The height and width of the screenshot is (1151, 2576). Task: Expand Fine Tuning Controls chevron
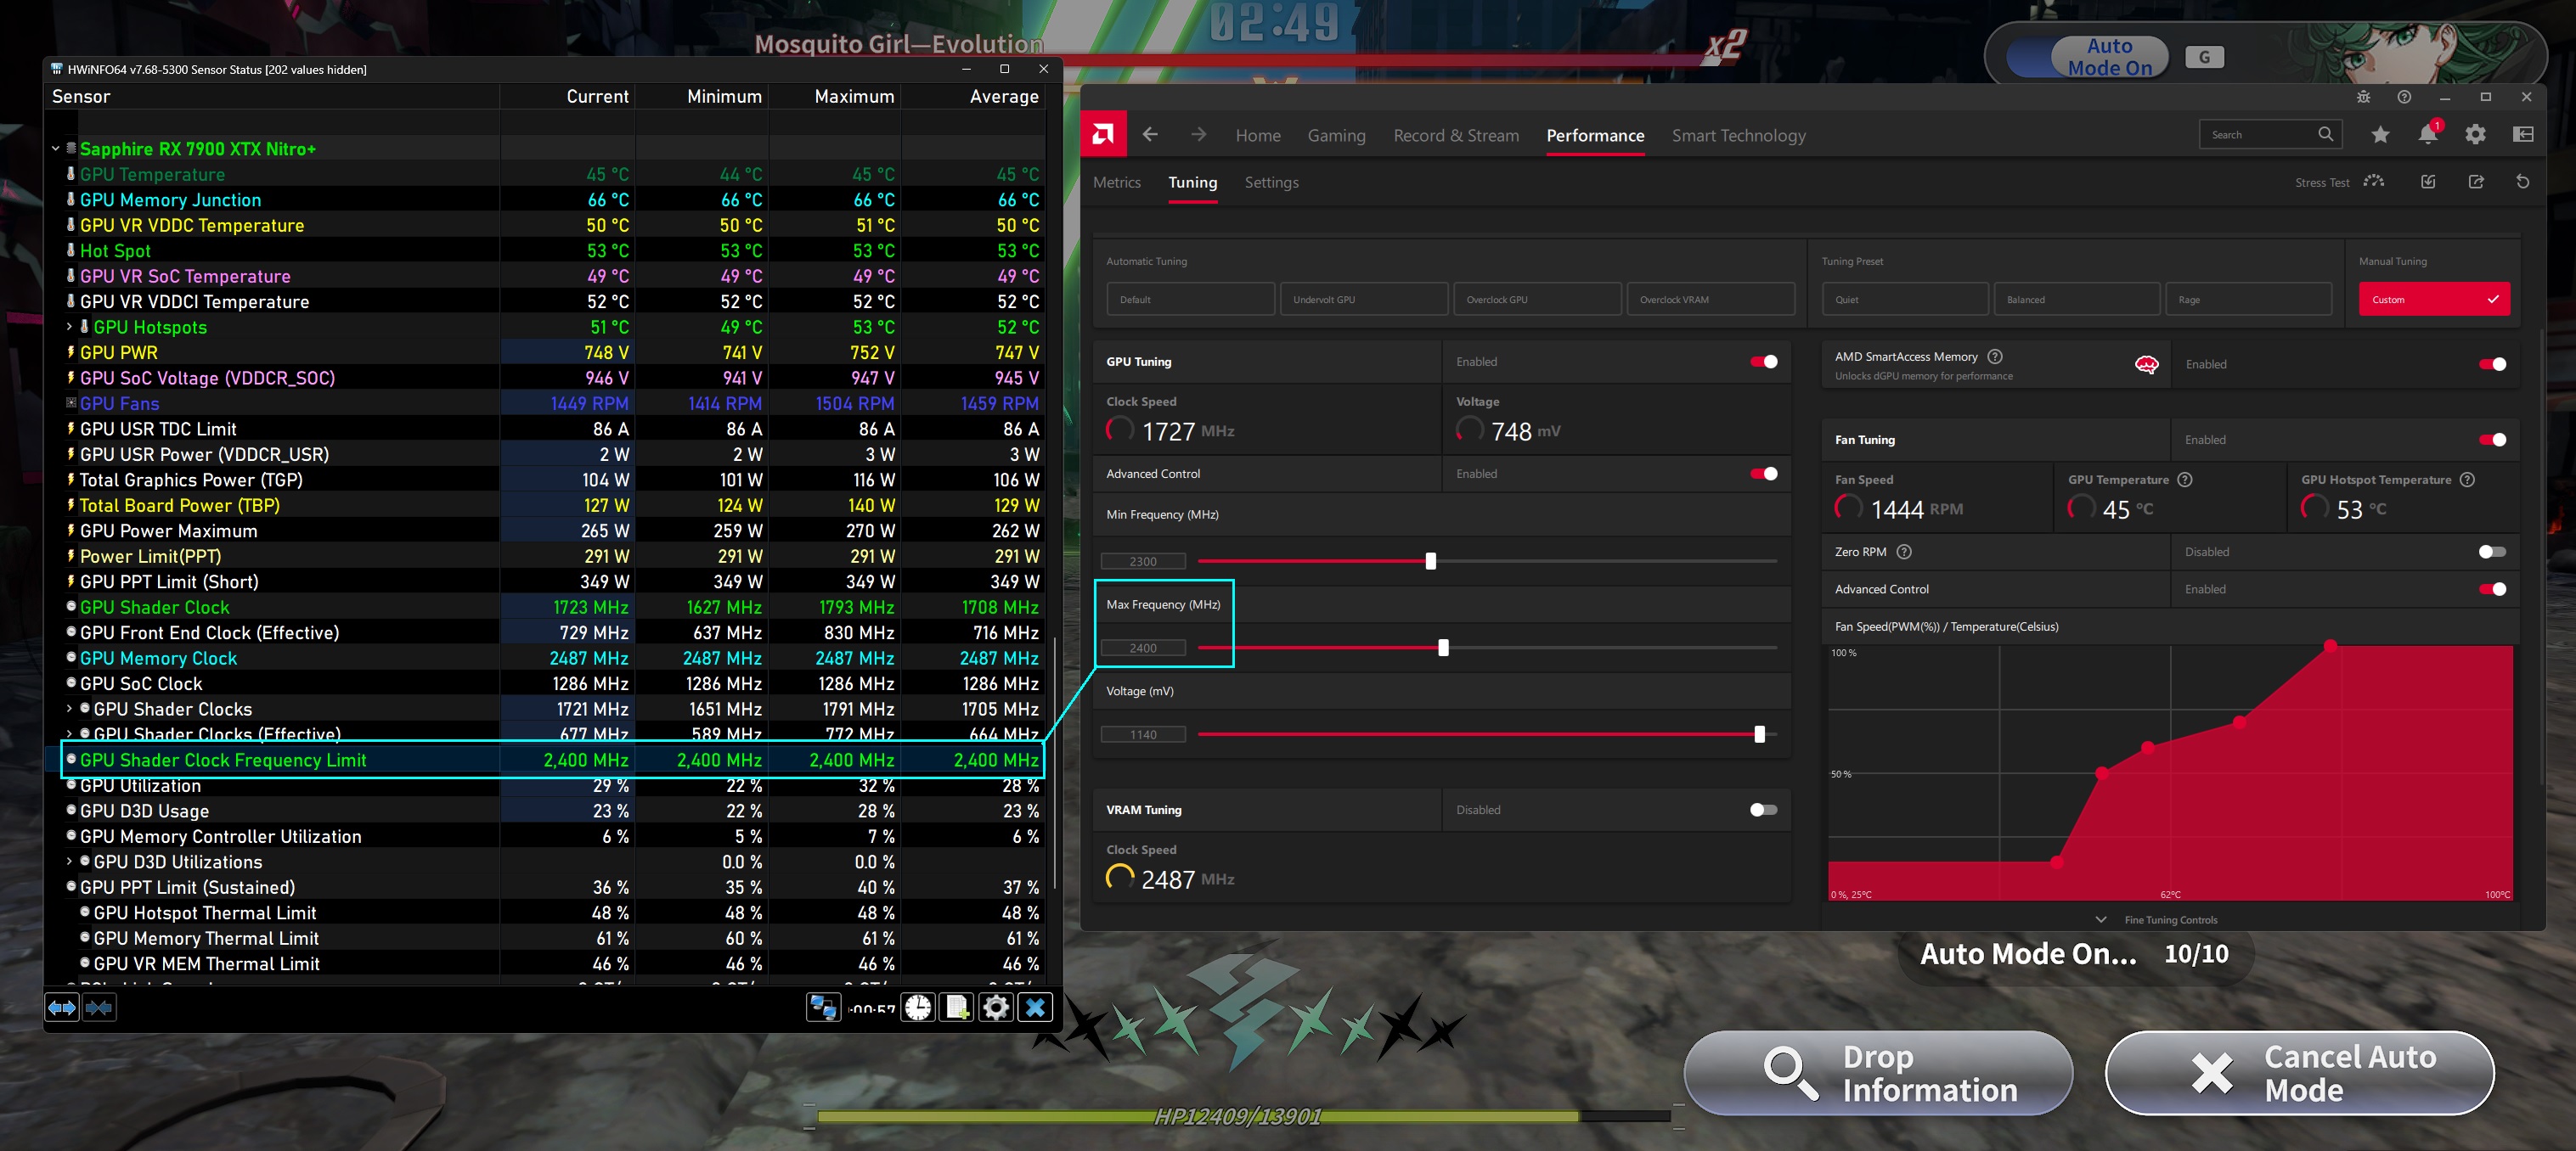coord(2101,919)
